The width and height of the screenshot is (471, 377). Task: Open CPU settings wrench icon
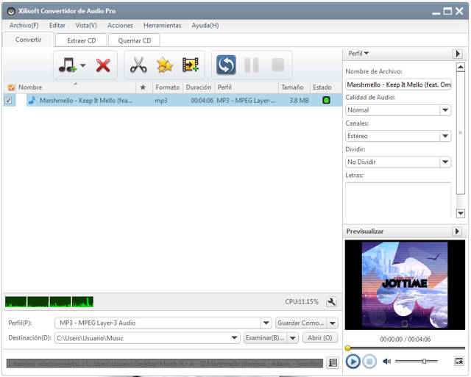point(332,302)
